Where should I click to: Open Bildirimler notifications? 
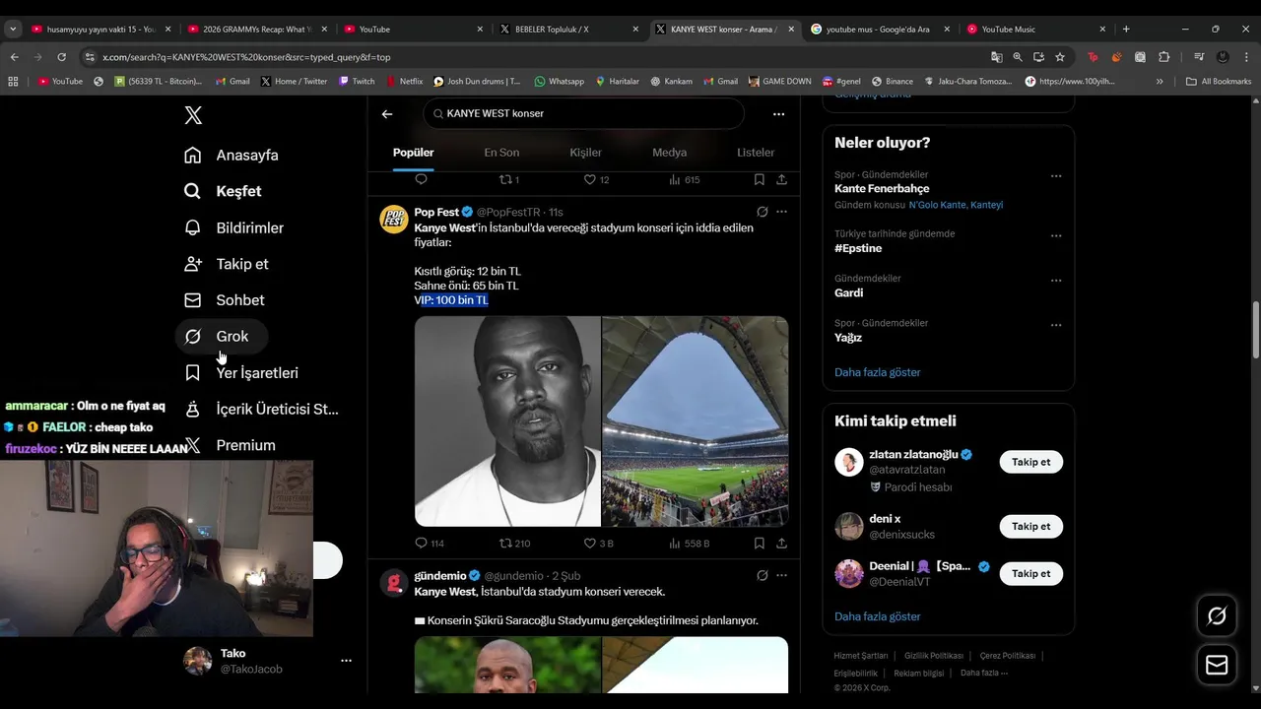(234, 227)
